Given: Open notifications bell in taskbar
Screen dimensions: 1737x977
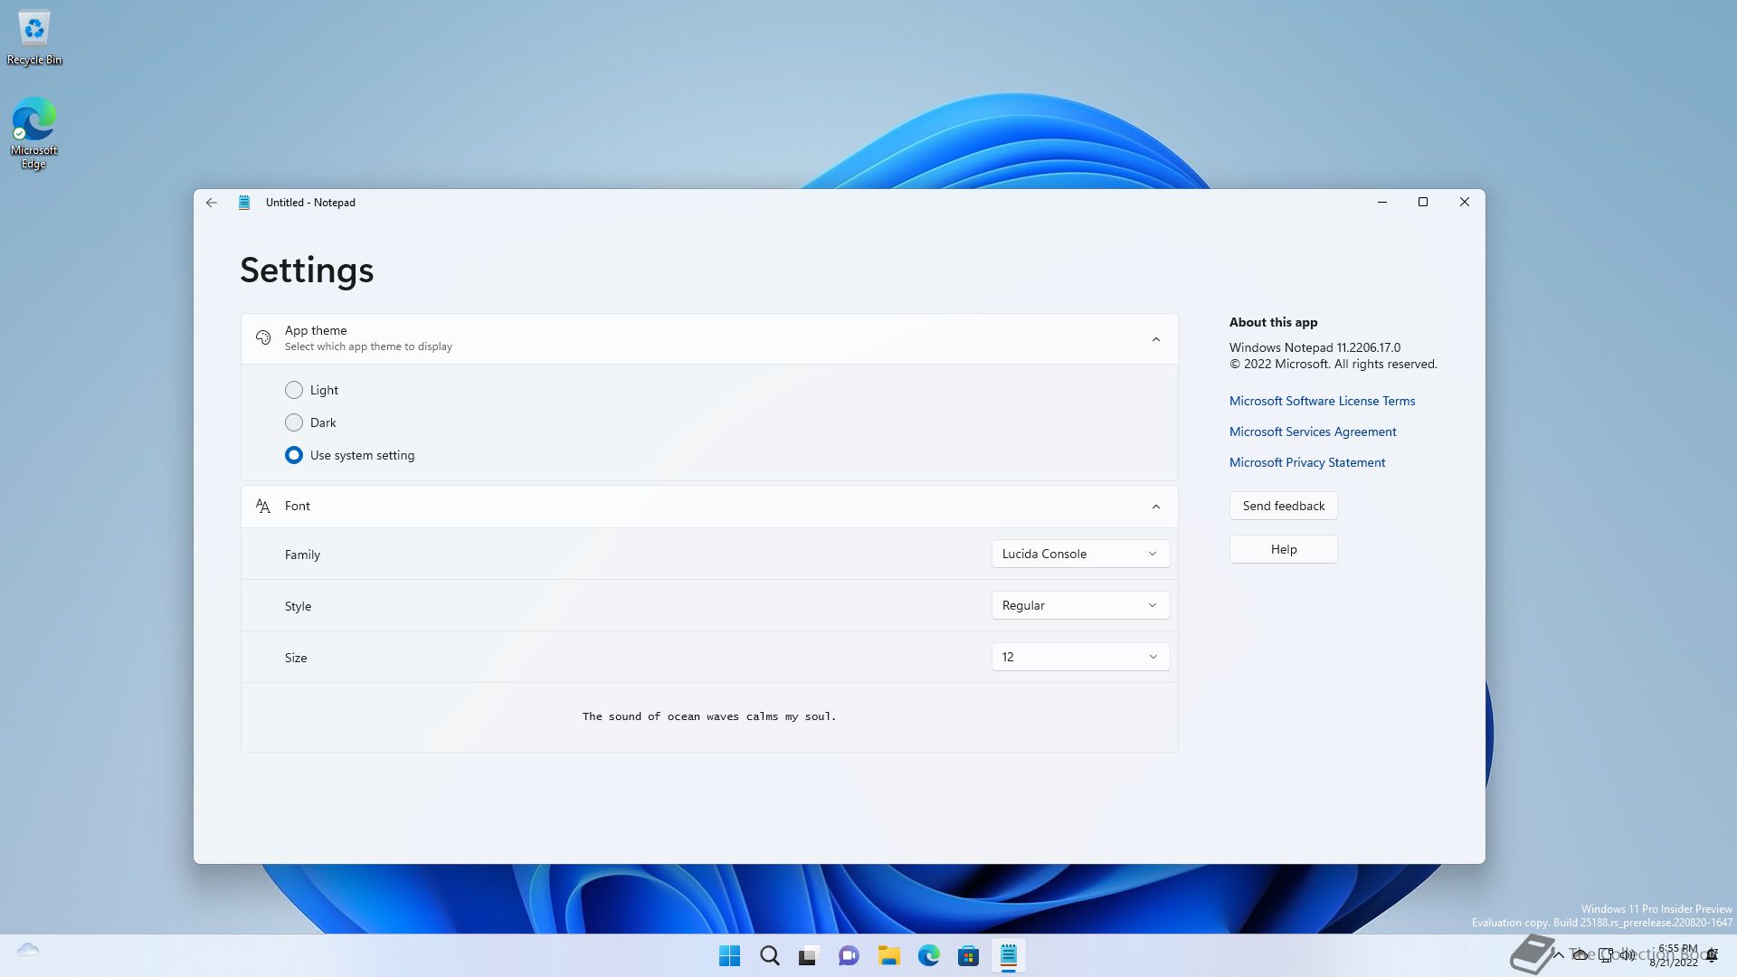Looking at the screenshot, I should [1712, 955].
